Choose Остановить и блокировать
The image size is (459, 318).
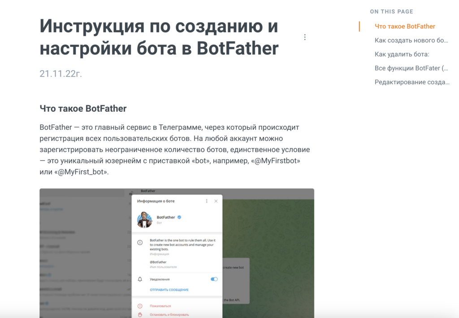tap(169, 314)
